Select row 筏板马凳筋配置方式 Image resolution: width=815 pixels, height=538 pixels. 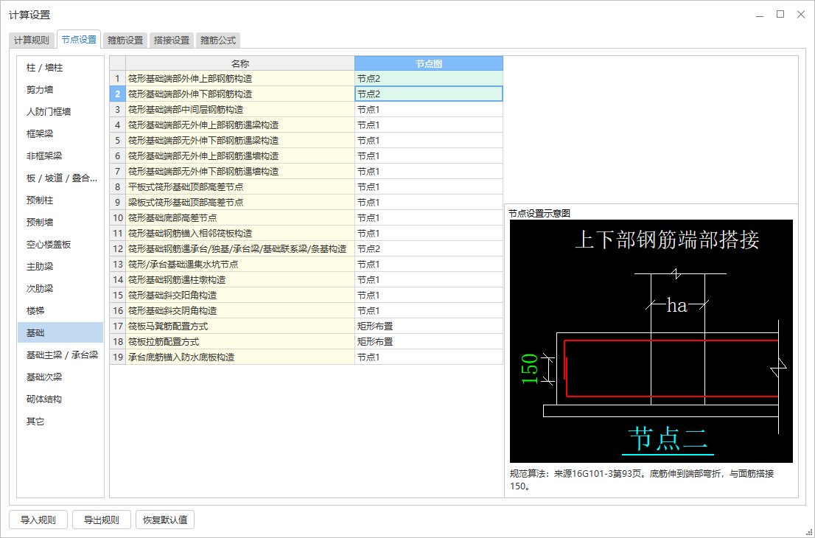(x=240, y=326)
